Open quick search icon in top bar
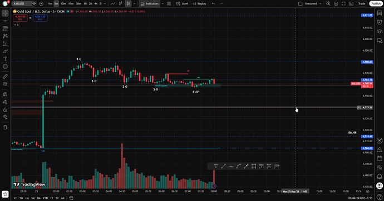This screenshot has width=384, height=201. click(328, 4)
